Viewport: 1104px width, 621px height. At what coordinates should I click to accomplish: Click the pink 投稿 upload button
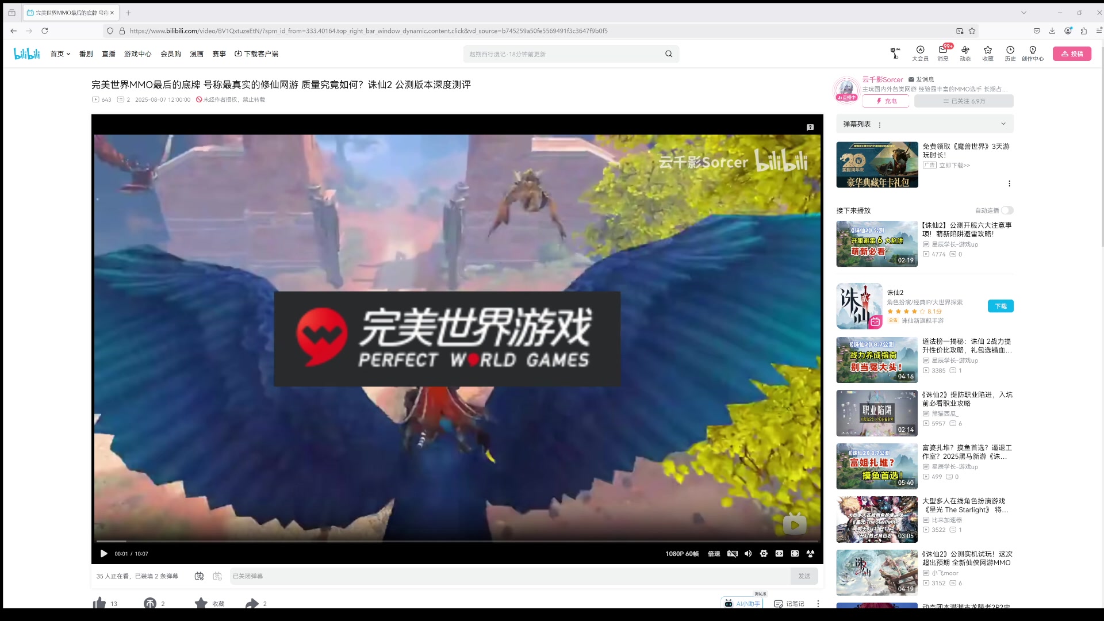click(1072, 53)
